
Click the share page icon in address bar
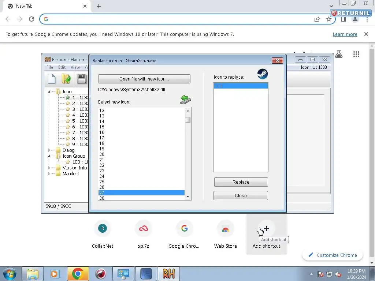click(x=317, y=19)
